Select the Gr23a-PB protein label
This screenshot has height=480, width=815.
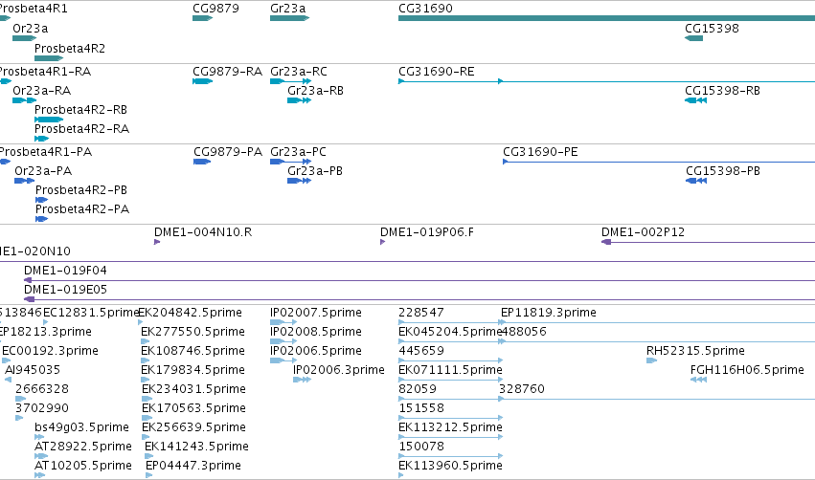tap(315, 171)
